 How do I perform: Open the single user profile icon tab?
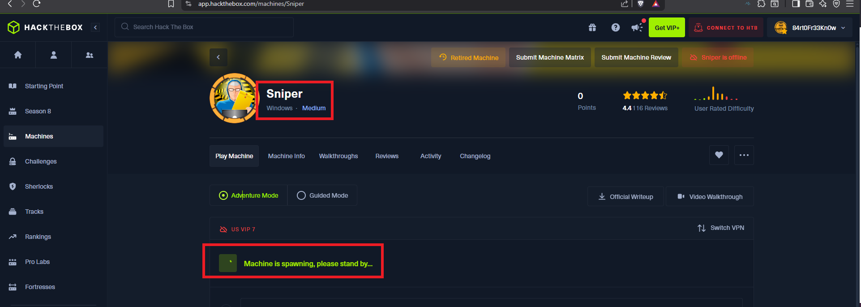54,55
